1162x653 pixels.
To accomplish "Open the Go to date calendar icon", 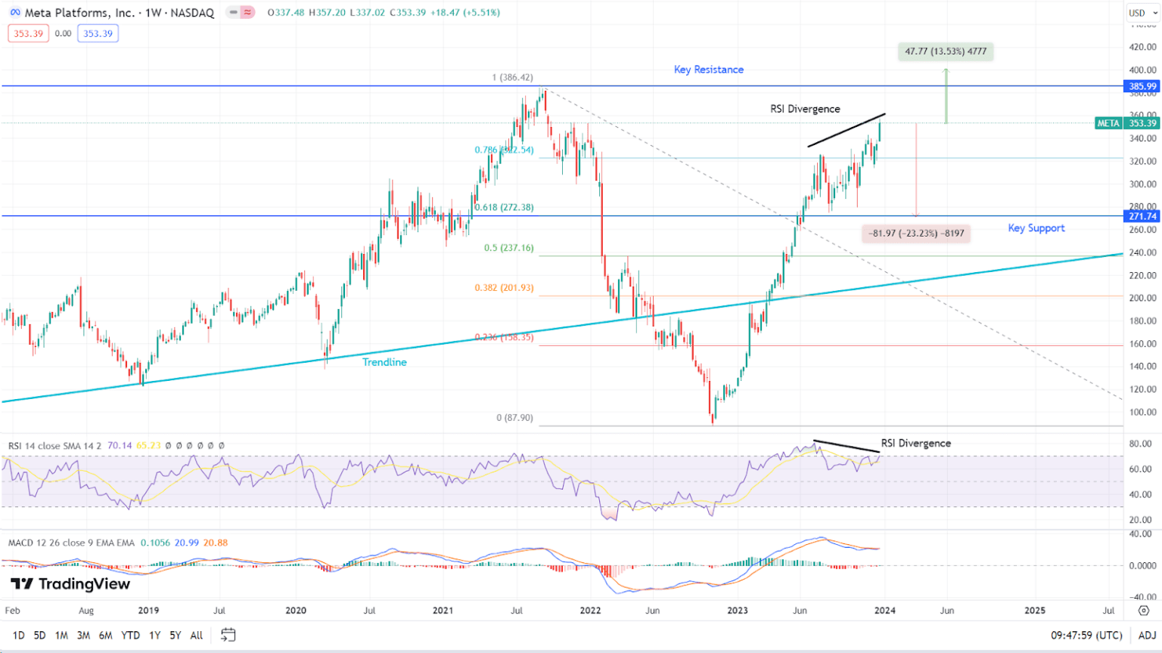I will [x=228, y=635].
